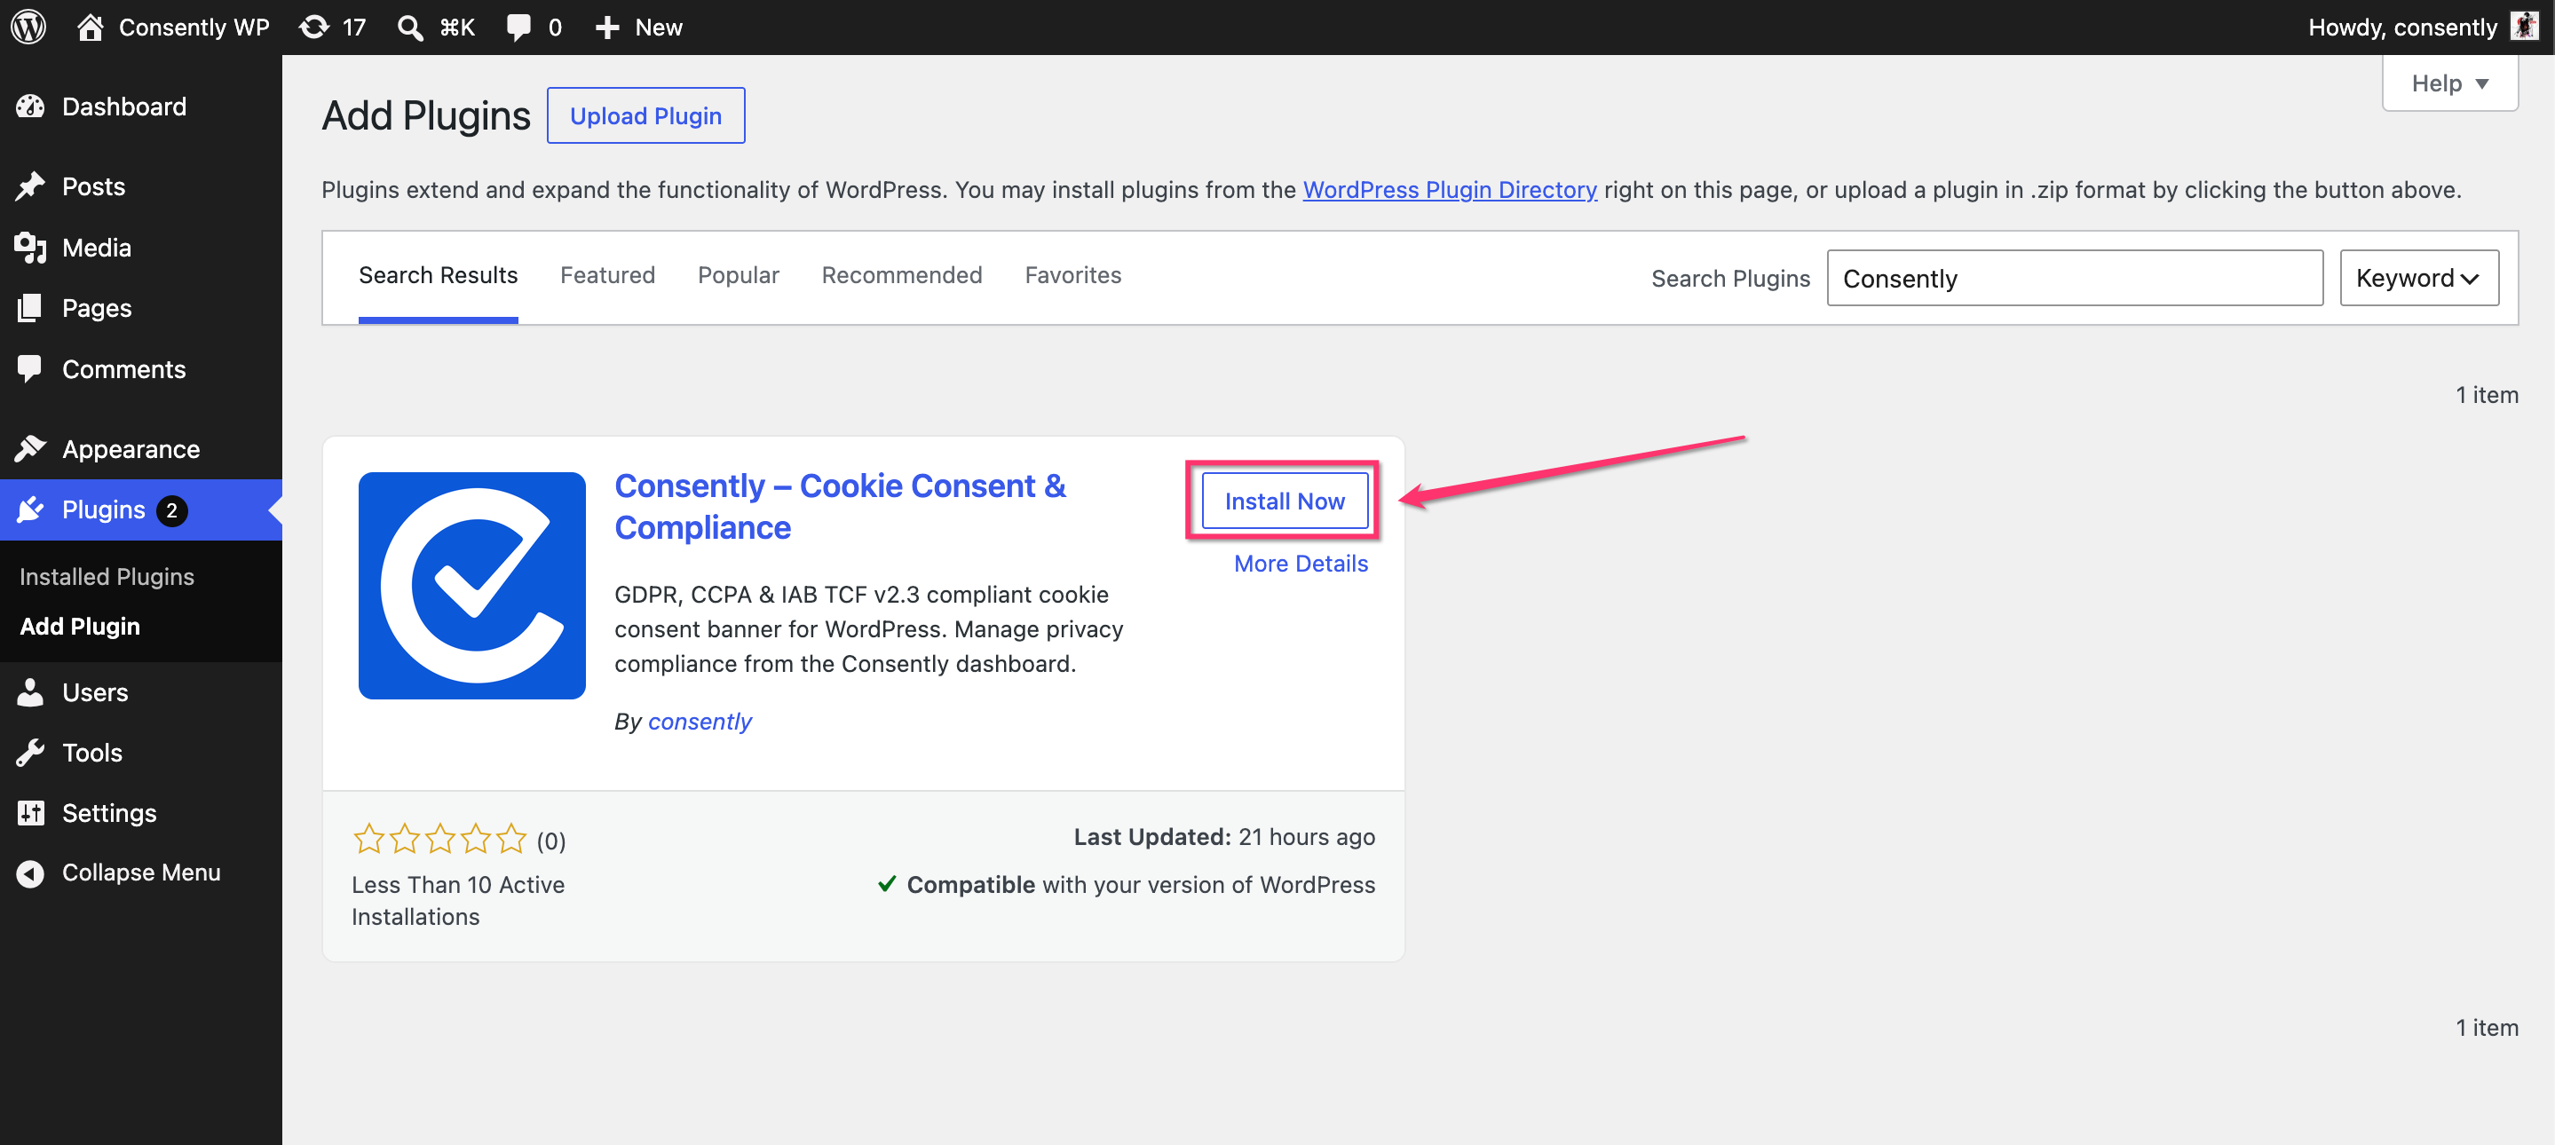The width and height of the screenshot is (2555, 1145).
Task: Click the Dashboard gauge icon
Action: pos(30,107)
